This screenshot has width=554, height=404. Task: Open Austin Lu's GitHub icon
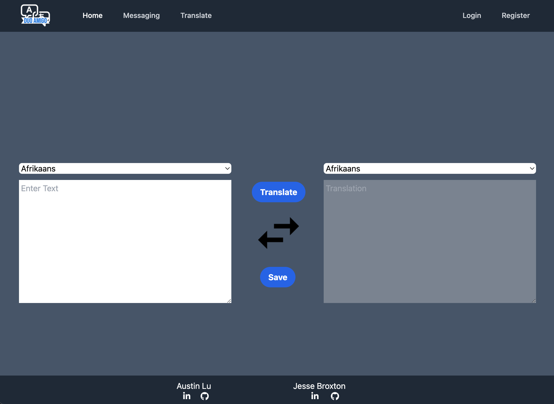[x=204, y=396]
